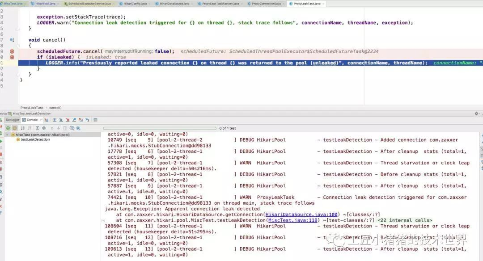Open the debug panel settings gear
483x261 pixels.
pyautogui.click(x=476, y=114)
